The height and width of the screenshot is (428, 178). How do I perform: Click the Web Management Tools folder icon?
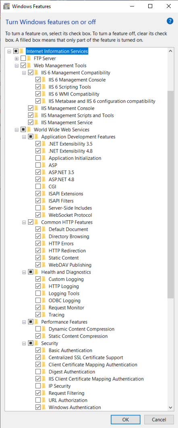coord(29,66)
